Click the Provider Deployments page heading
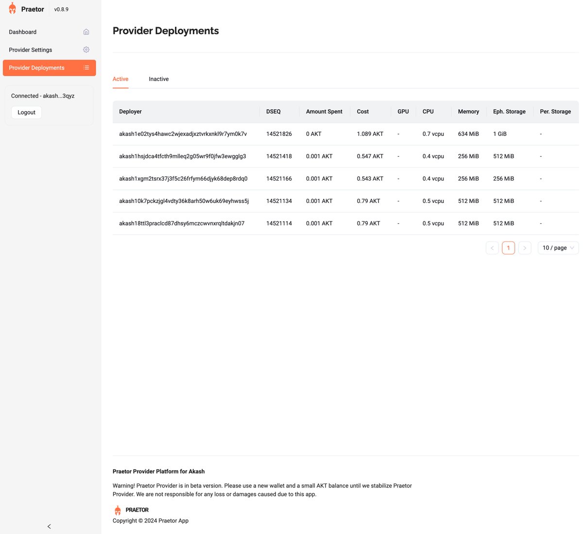 (x=166, y=31)
